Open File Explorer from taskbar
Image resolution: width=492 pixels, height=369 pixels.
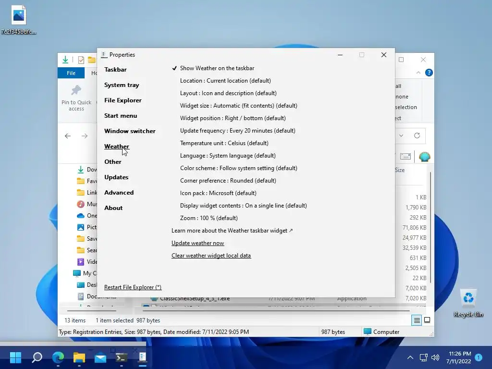tap(79, 357)
